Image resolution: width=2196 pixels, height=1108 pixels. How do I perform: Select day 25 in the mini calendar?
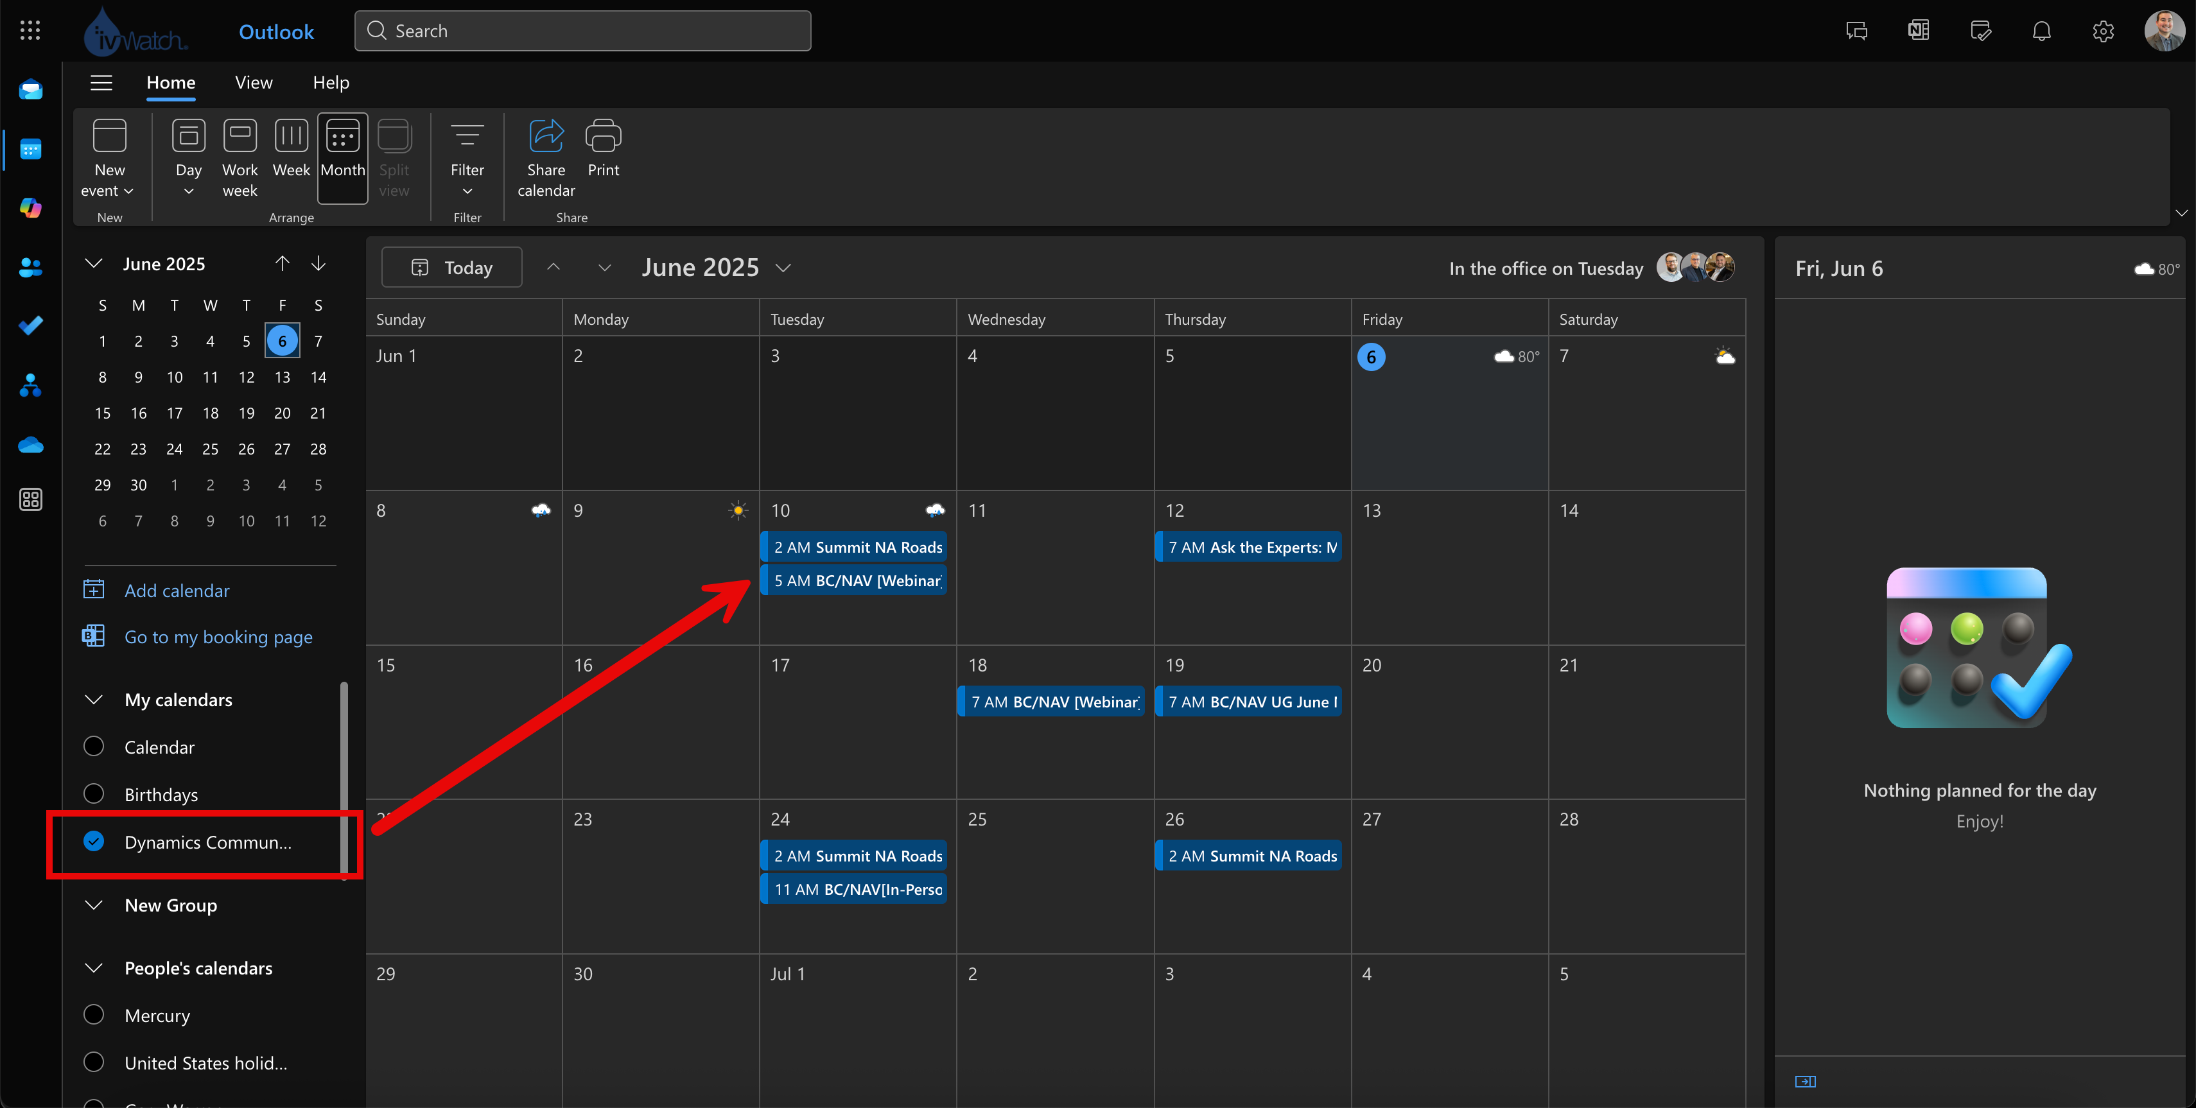pyautogui.click(x=210, y=449)
